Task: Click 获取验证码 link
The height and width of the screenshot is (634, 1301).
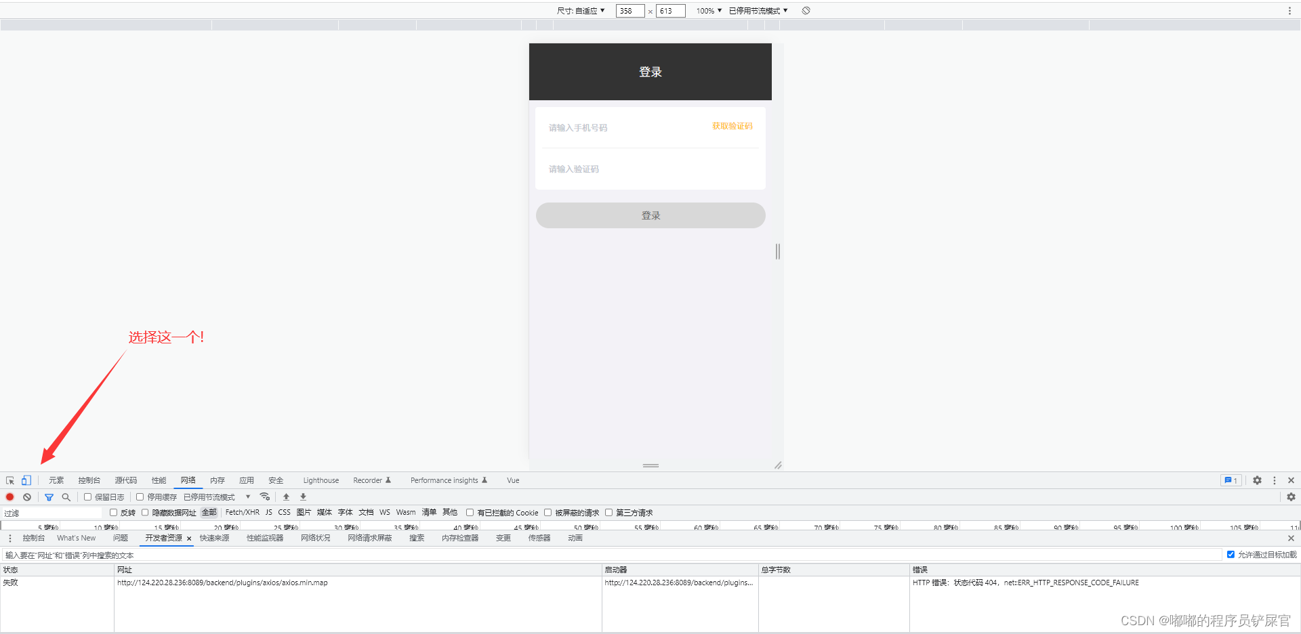Action: [x=732, y=126]
